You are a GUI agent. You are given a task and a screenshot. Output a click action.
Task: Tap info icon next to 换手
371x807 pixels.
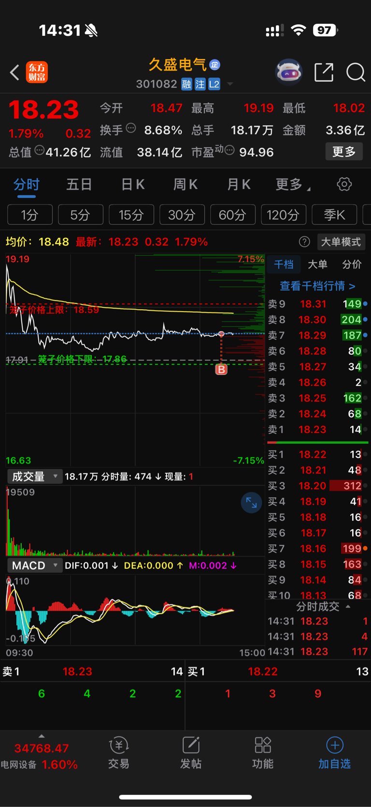click(x=131, y=128)
